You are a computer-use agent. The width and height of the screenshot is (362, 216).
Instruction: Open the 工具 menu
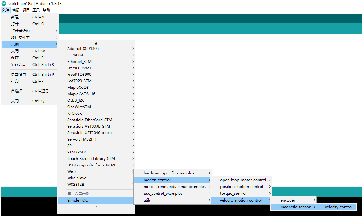click(36, 10)
